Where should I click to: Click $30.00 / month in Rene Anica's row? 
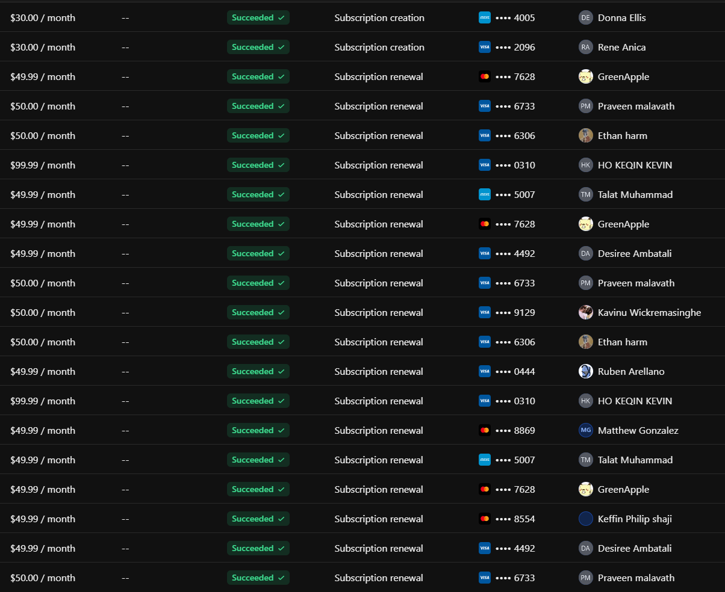(x=43, y=48)
